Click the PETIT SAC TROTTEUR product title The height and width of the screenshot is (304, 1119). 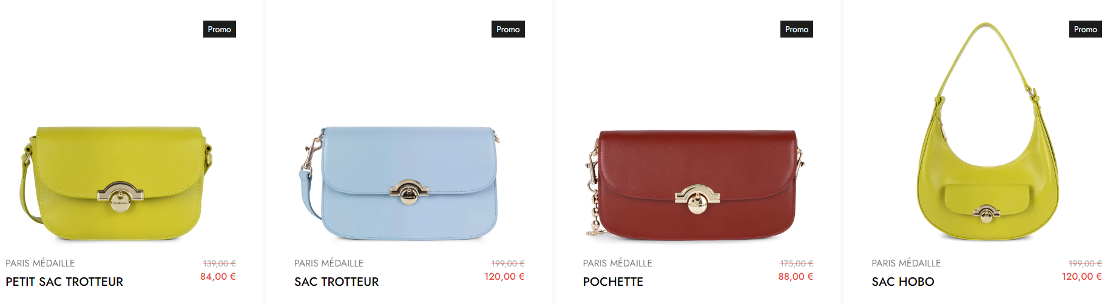pyautogui.click(x=64, y=282)
